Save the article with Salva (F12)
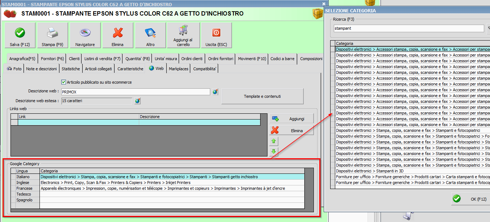This screenshot has height=222, width=490. click(20, 35)
